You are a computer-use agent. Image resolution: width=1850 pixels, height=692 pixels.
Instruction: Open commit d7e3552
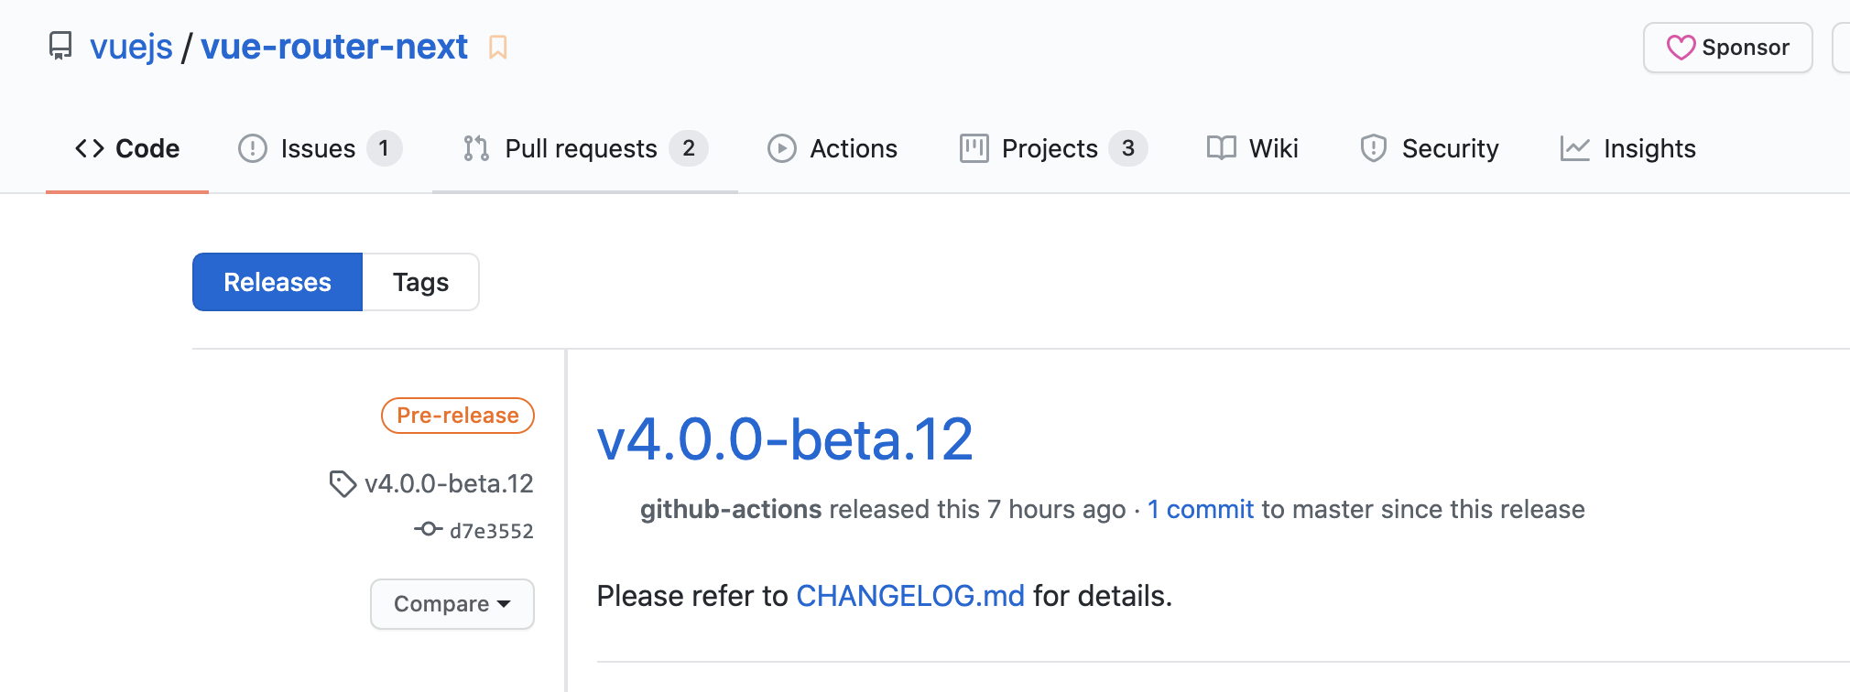click(x=492, y=531)
